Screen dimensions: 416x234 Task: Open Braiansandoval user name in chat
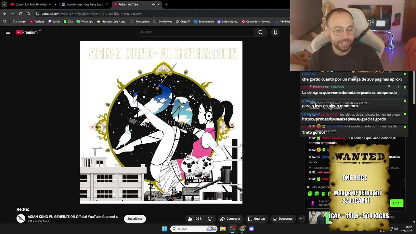pos(334,138)
